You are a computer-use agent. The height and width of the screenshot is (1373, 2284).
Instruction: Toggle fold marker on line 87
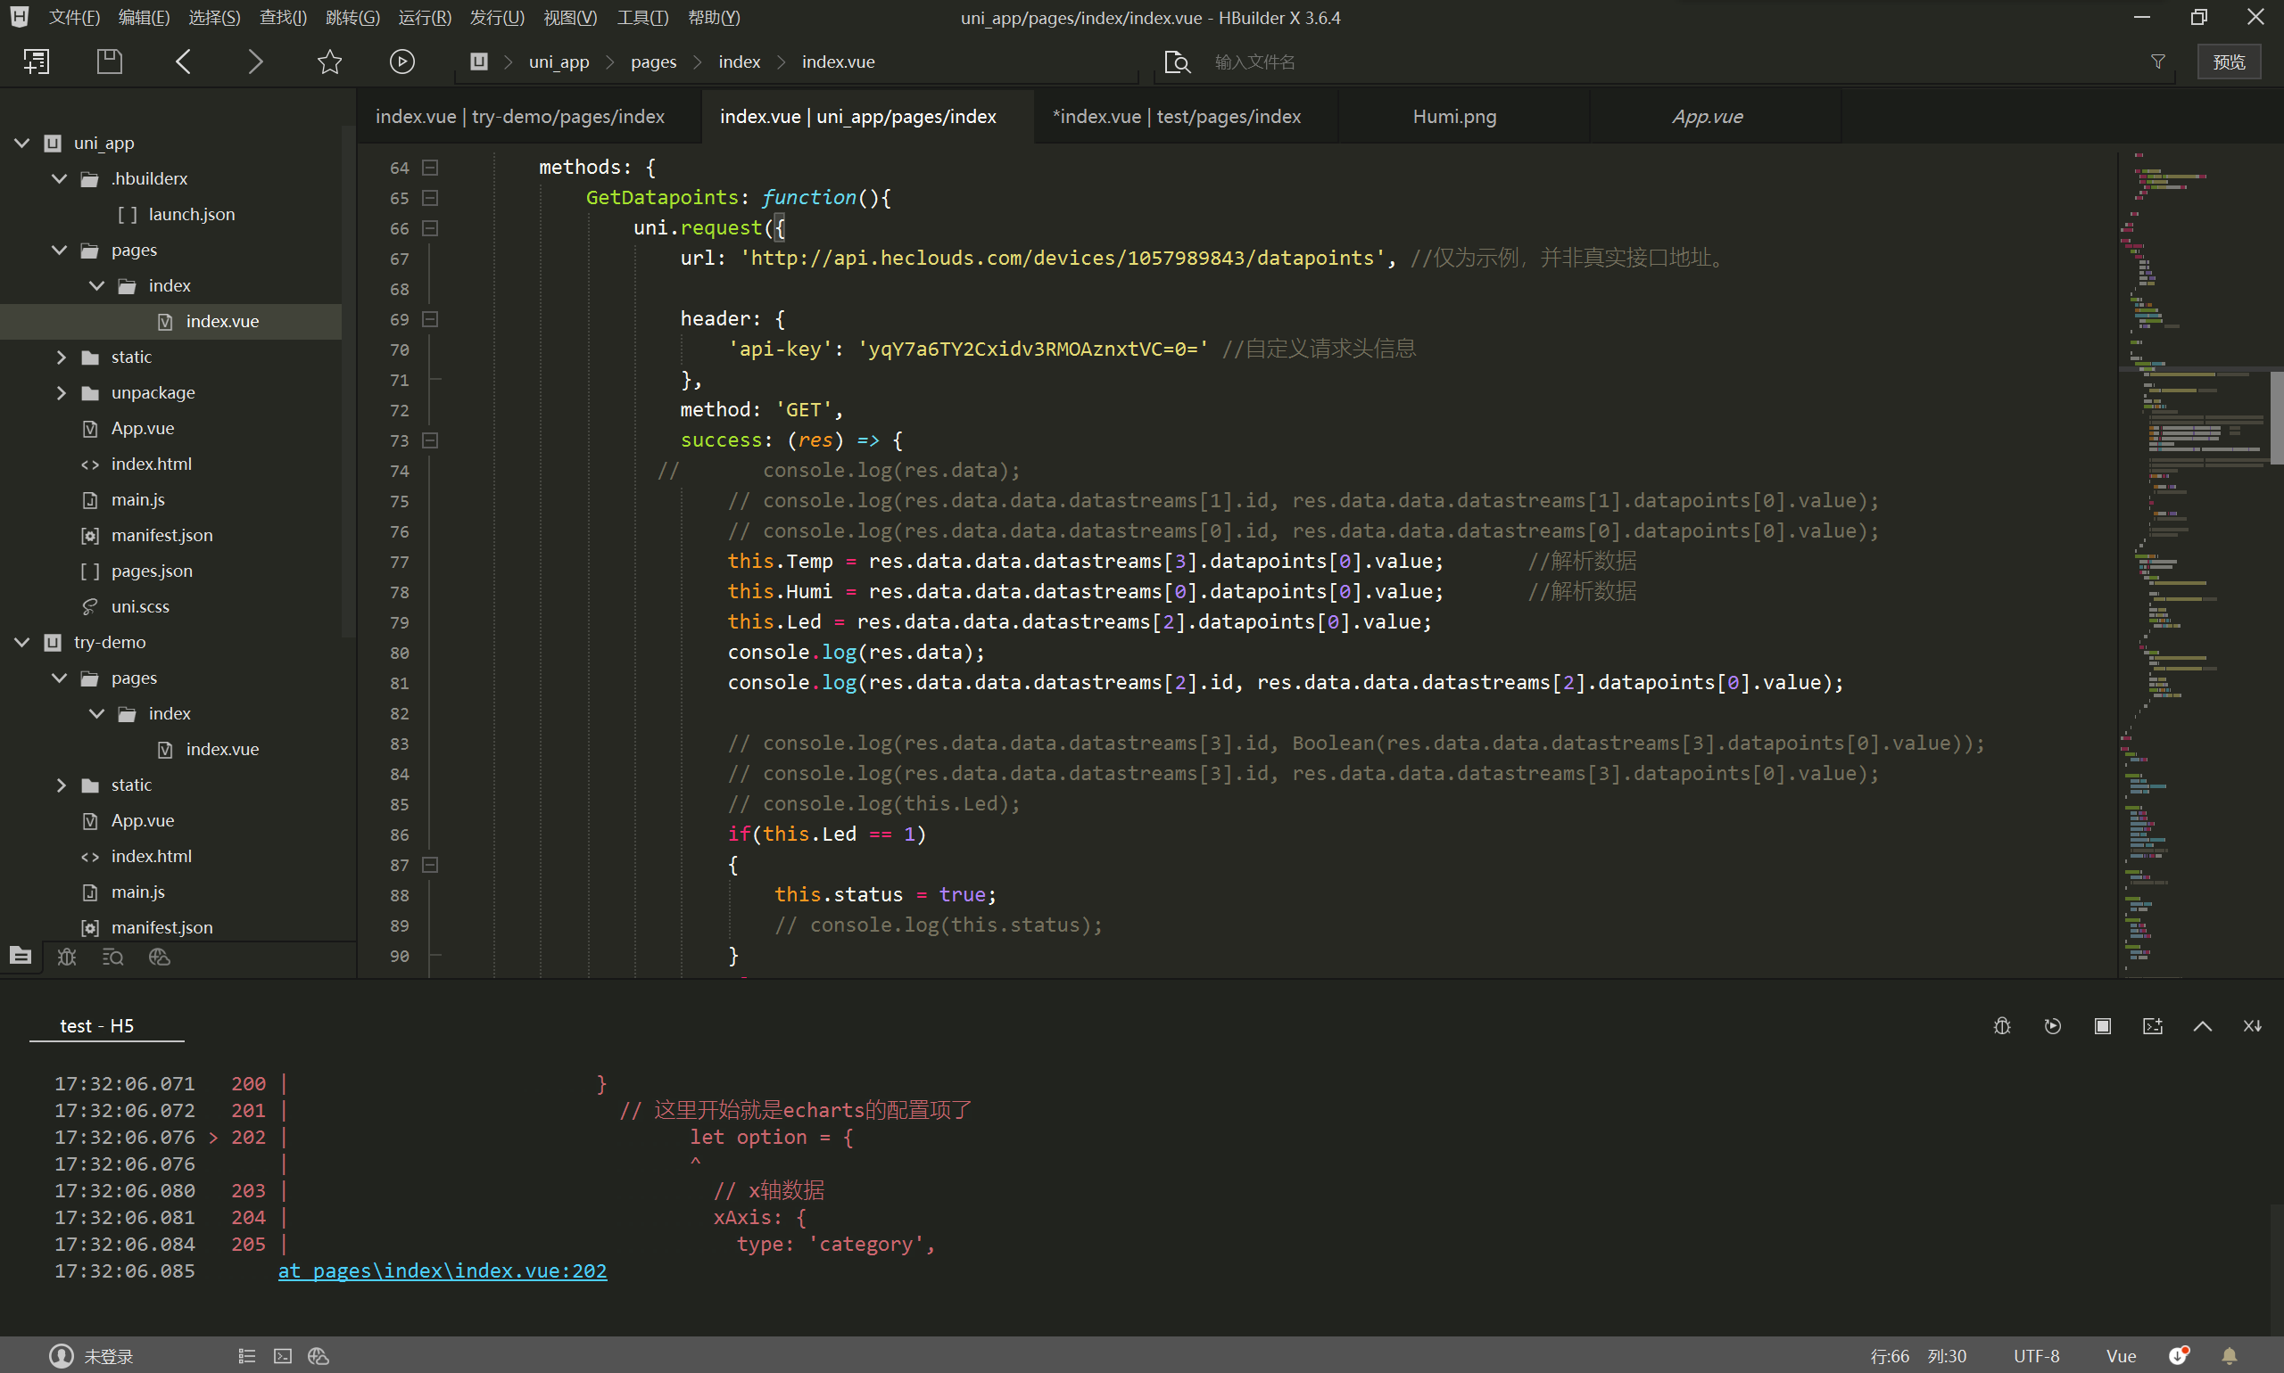tap(431, 865)
